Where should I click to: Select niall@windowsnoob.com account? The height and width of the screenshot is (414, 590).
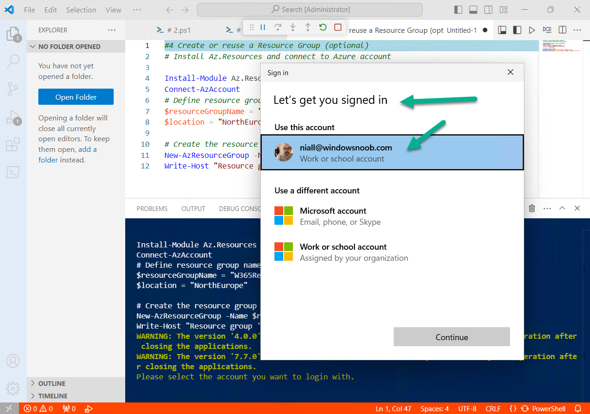[x=392, y=153]
